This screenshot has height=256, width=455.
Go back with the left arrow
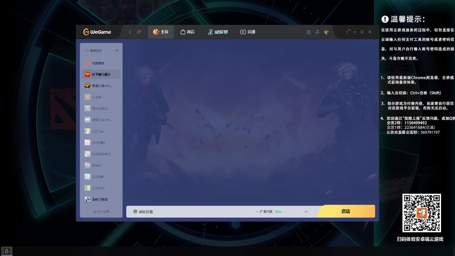130,32
